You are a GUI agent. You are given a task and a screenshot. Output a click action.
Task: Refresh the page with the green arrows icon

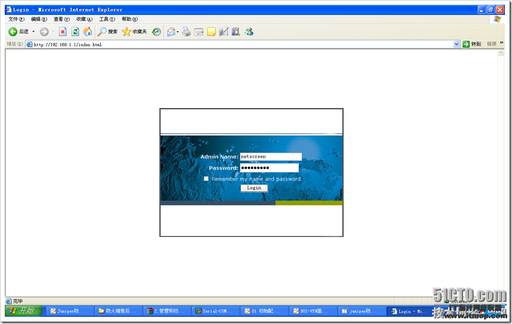pyautogui.click(x=75, y=32)
